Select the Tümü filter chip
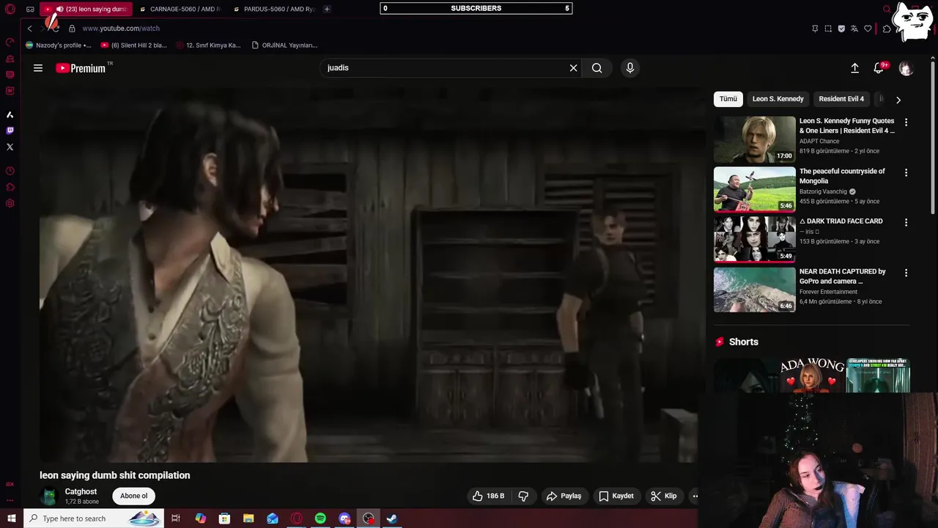 point(728,99)
